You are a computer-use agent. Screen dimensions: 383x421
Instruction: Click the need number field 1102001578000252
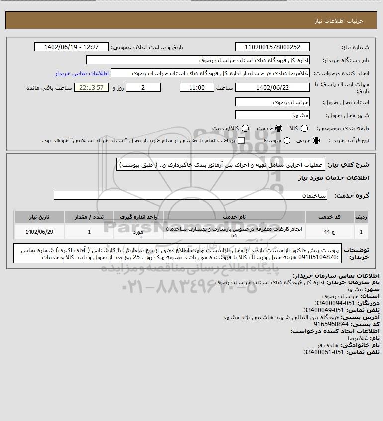tap(272, 47)
